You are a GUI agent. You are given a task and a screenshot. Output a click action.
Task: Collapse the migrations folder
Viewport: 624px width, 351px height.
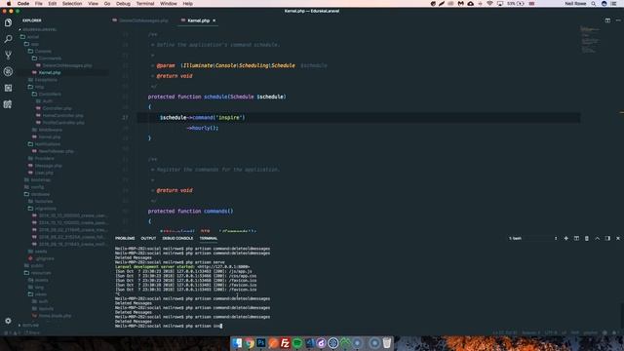click(46, 209)
